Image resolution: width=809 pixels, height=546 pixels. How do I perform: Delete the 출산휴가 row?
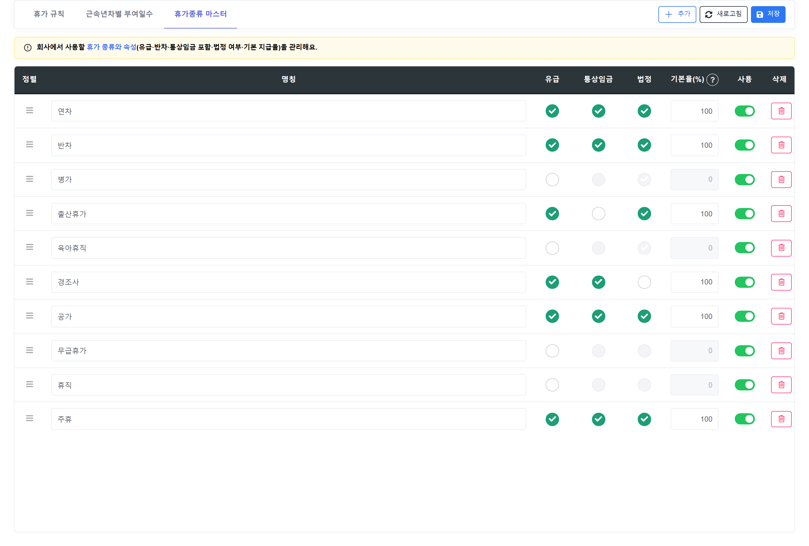[781, 214]
